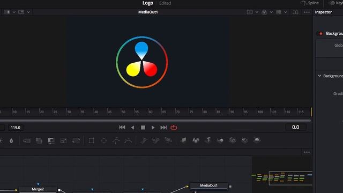Open first left viewer layout dropdown arrow
Viewport: 343px width, 193px height.
click(x=14, y=12)
